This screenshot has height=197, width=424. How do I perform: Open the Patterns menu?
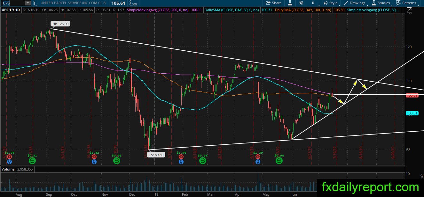[409, 3]
